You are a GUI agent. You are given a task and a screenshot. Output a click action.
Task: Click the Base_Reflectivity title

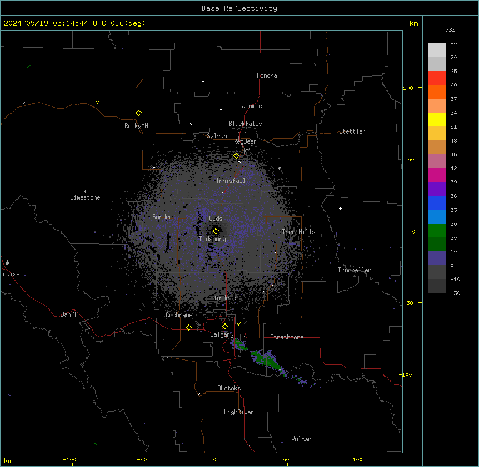(x=239, y=8)
